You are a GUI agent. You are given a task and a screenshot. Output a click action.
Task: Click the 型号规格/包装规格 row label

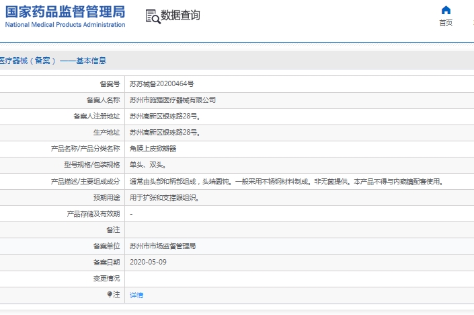tap(92, 165)
